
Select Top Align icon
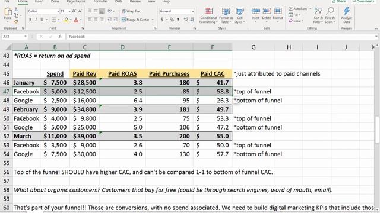(x=90, y=11)
